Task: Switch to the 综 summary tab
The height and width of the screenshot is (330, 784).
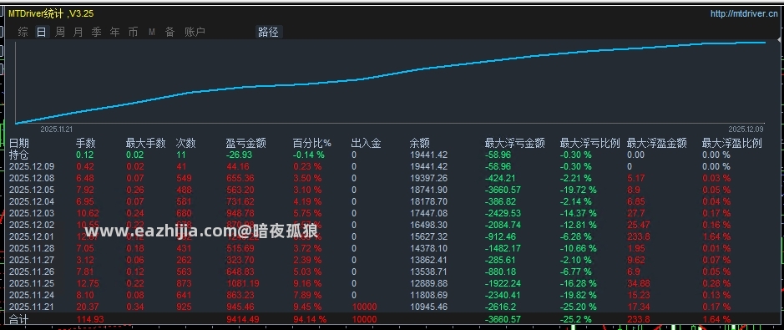Action: [23, 33]
